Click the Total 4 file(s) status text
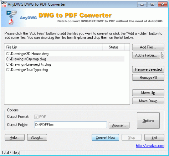This screenshot has height=156, width=169. (x=11, y=153)
